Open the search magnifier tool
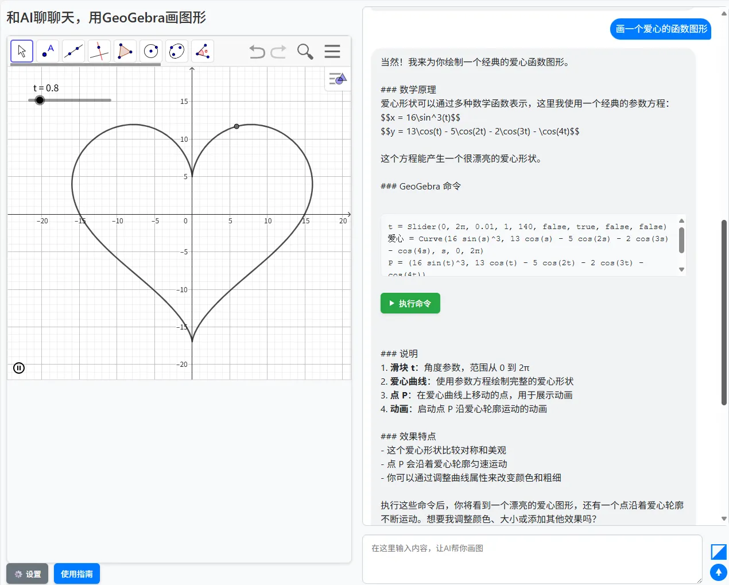 (305, 51)
